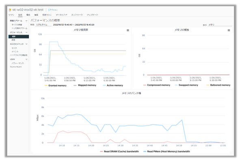Toggle the Active memory legend series
This screenshot has height=163, width=242.
113,85
